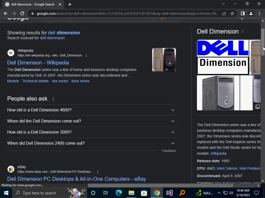The image size is (265, 198).
Task: Open the Windows Start menu
Action: (6, 193)
